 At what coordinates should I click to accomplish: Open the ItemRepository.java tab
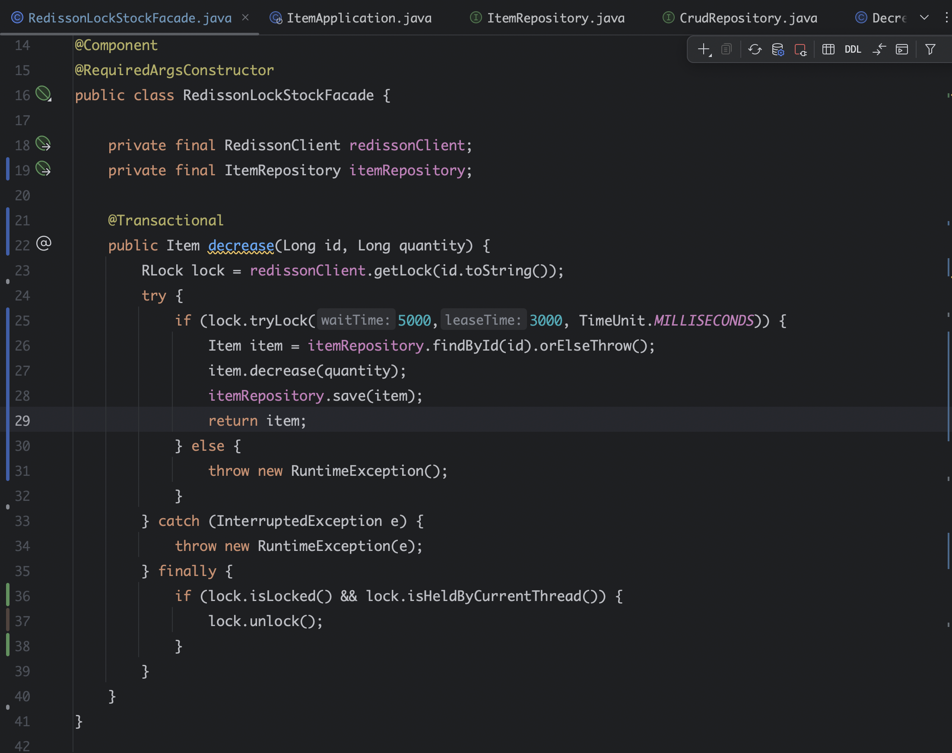click(x=555, y=18)
